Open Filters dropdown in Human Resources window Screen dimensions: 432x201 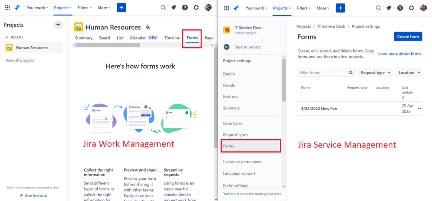click(85, 8)
